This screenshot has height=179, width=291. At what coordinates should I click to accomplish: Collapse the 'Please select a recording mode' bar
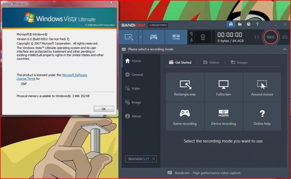(x=285, y=49)
